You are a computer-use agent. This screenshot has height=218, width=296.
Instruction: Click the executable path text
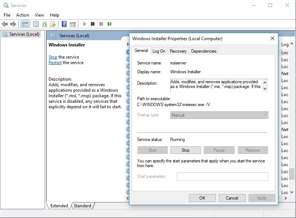(174, 105)
